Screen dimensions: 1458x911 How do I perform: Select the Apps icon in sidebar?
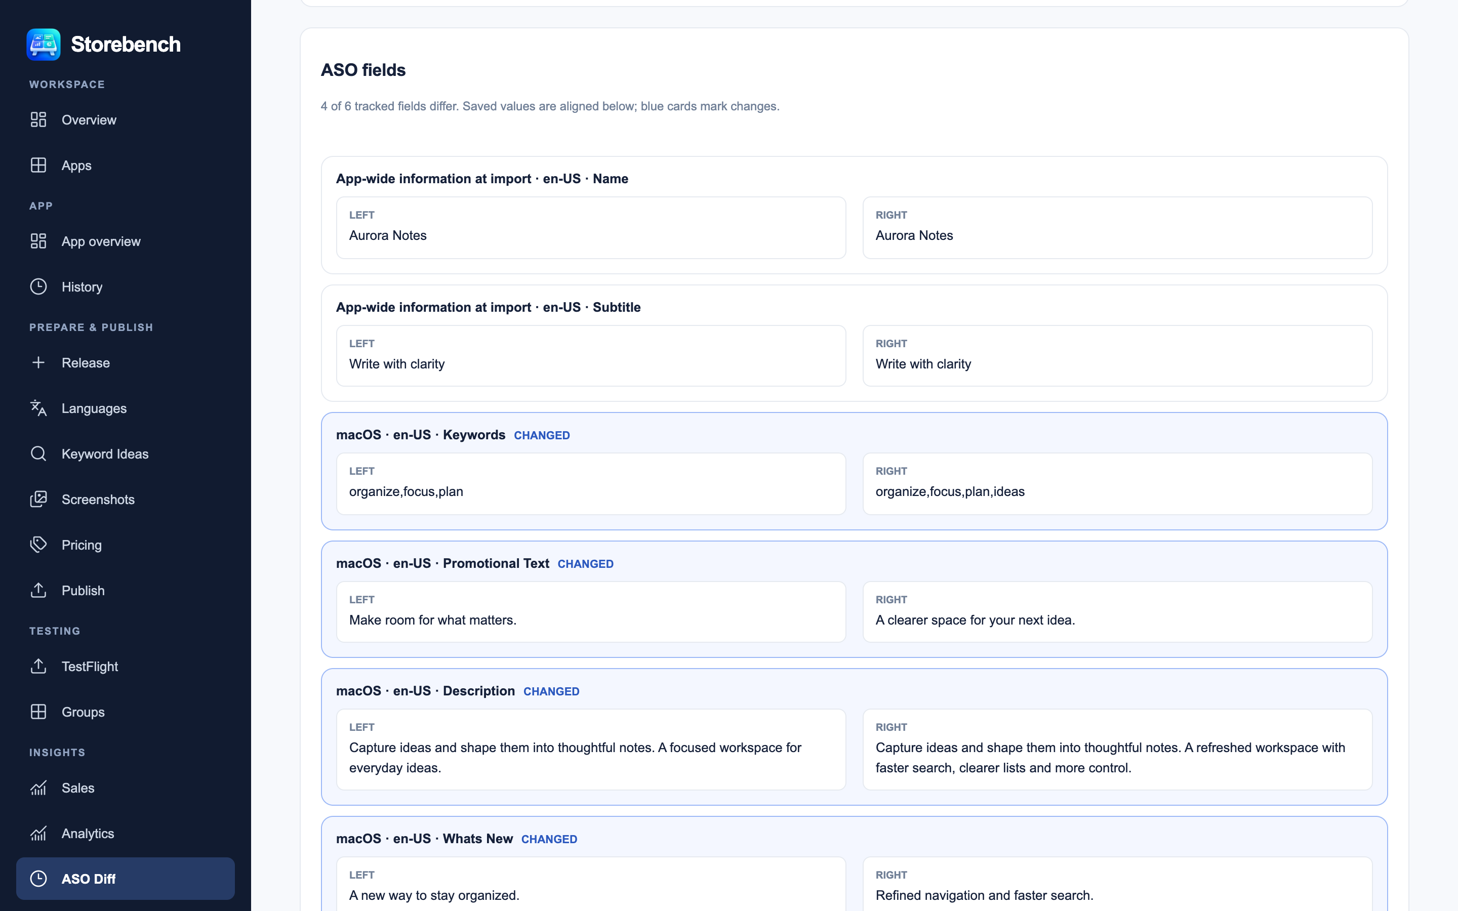point(38,165)
